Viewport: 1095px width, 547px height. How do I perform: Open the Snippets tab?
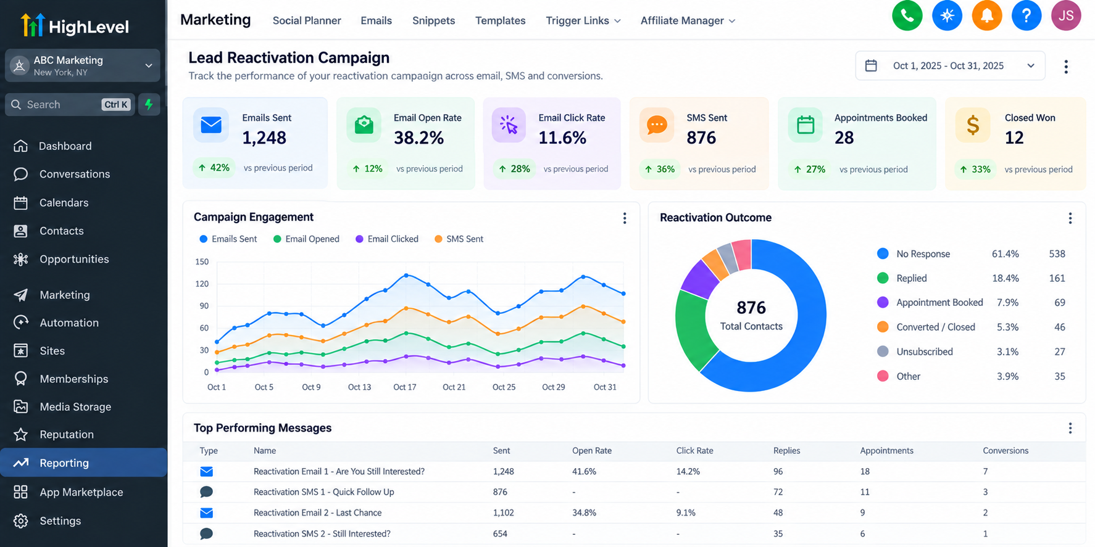pos(434,20)
